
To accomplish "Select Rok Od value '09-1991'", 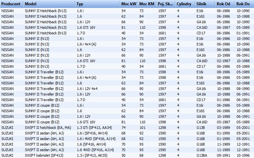I will 223,156.
